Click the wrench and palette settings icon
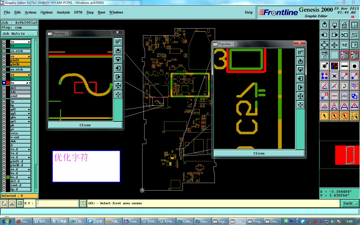This screenshot has height=225, width=360. coord(324,55)
